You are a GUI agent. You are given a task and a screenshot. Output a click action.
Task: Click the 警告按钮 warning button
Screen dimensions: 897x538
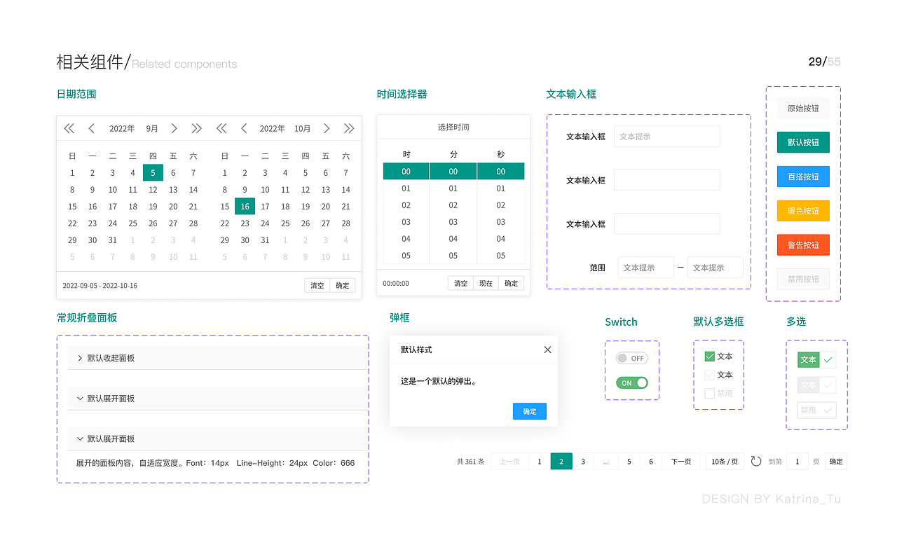[803, 244]
